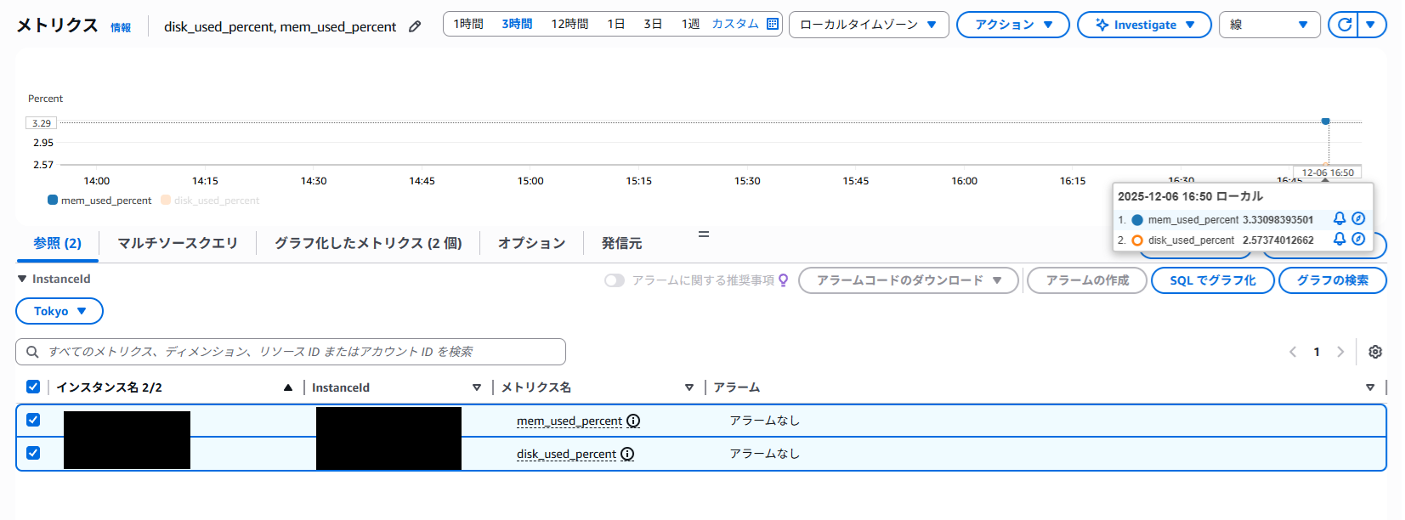Uncheck the disk_used_percent row checkbox
1405x520 pixels.
click(33, 453)
